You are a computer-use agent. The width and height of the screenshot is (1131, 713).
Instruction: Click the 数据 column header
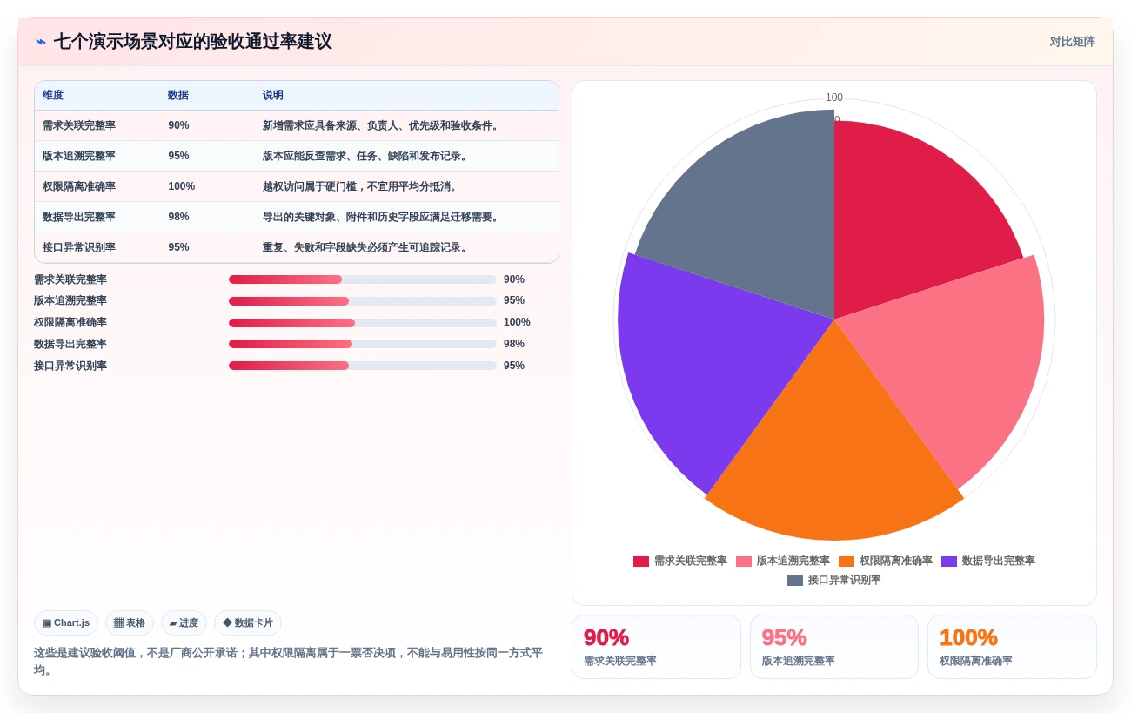[178, 96]
